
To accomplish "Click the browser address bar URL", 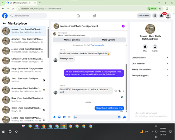I will (41, 9).
